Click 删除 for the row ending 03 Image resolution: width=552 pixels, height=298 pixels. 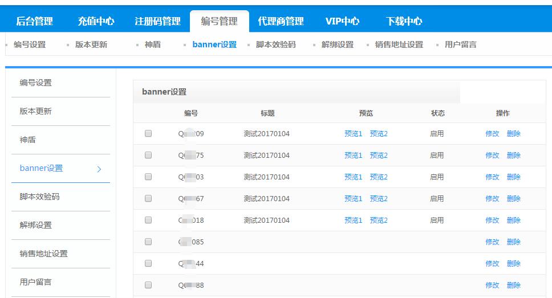(x=513, y=177)
